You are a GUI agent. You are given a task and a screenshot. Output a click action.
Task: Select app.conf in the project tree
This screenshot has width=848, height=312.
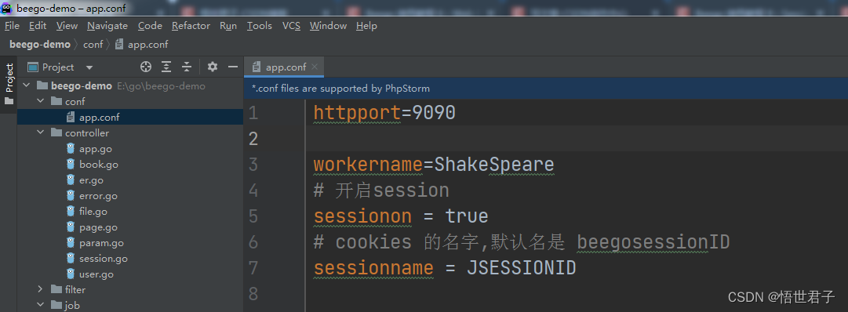click(x=130, y=117)
